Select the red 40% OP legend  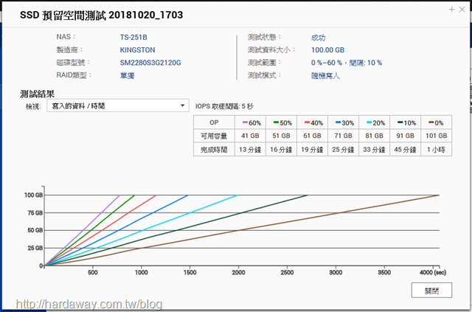click(x=313, y=122)
